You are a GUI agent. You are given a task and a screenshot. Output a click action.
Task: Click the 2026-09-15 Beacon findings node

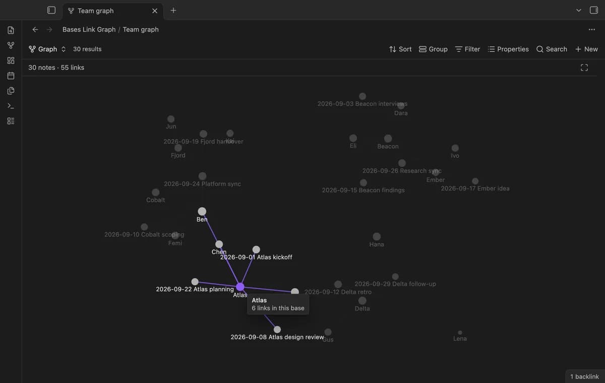[x=364, y=182]
